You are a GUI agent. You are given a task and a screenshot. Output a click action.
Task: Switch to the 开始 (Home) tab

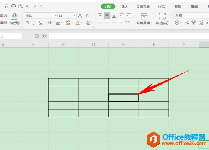tap(108, 7)
